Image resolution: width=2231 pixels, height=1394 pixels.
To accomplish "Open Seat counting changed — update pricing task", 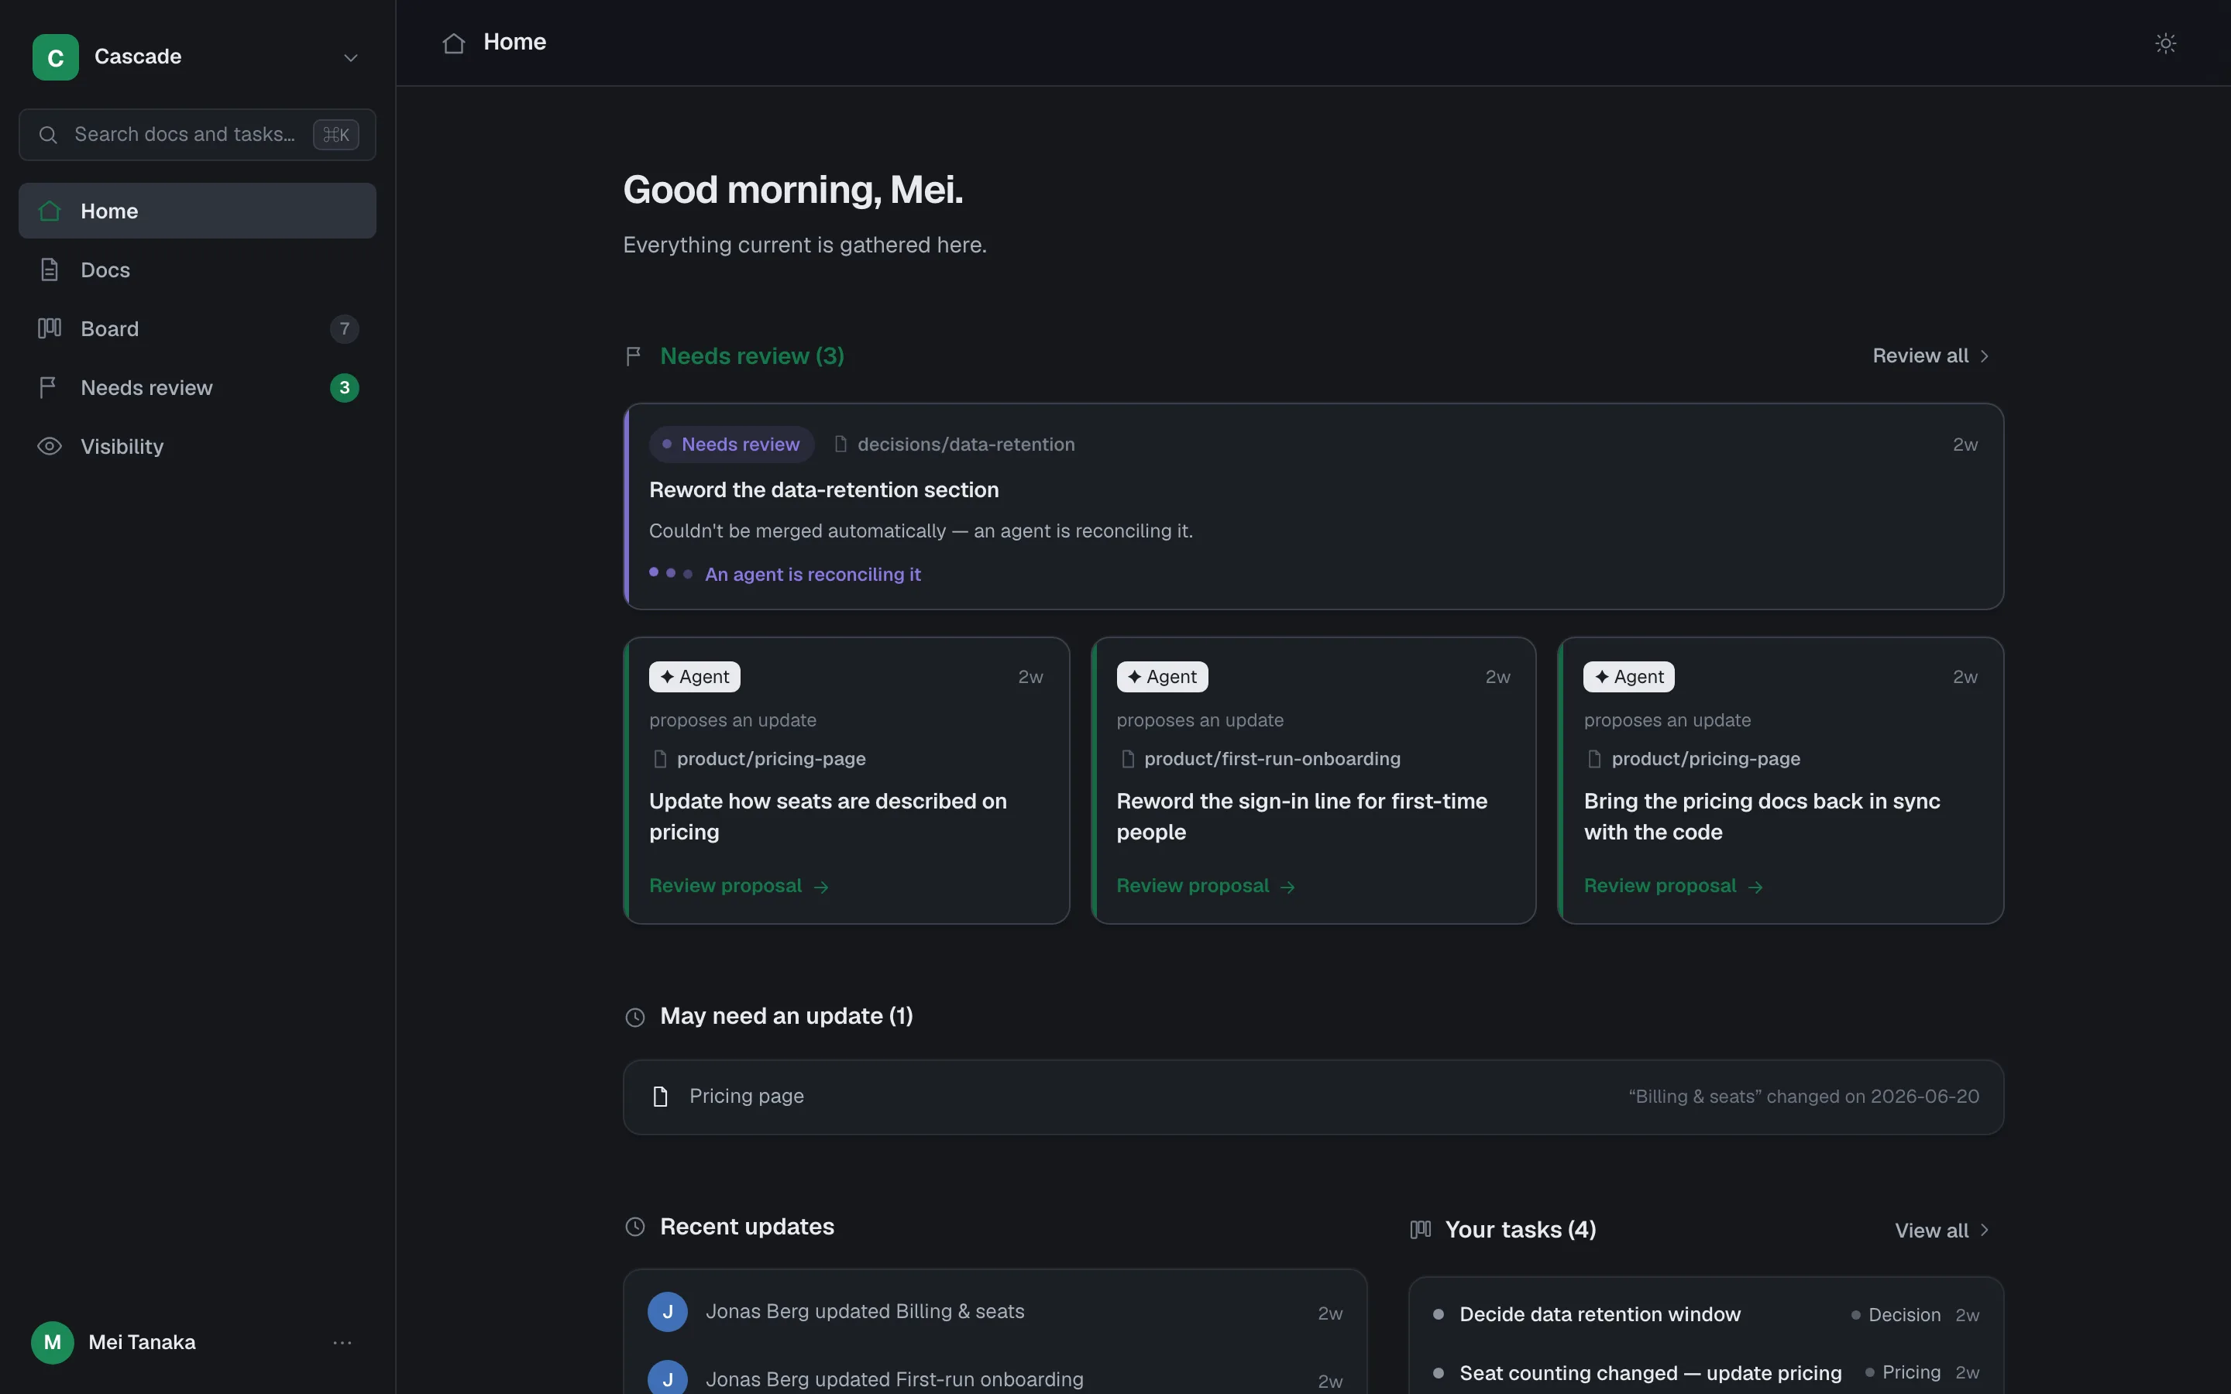I will coord(1707,1373).
